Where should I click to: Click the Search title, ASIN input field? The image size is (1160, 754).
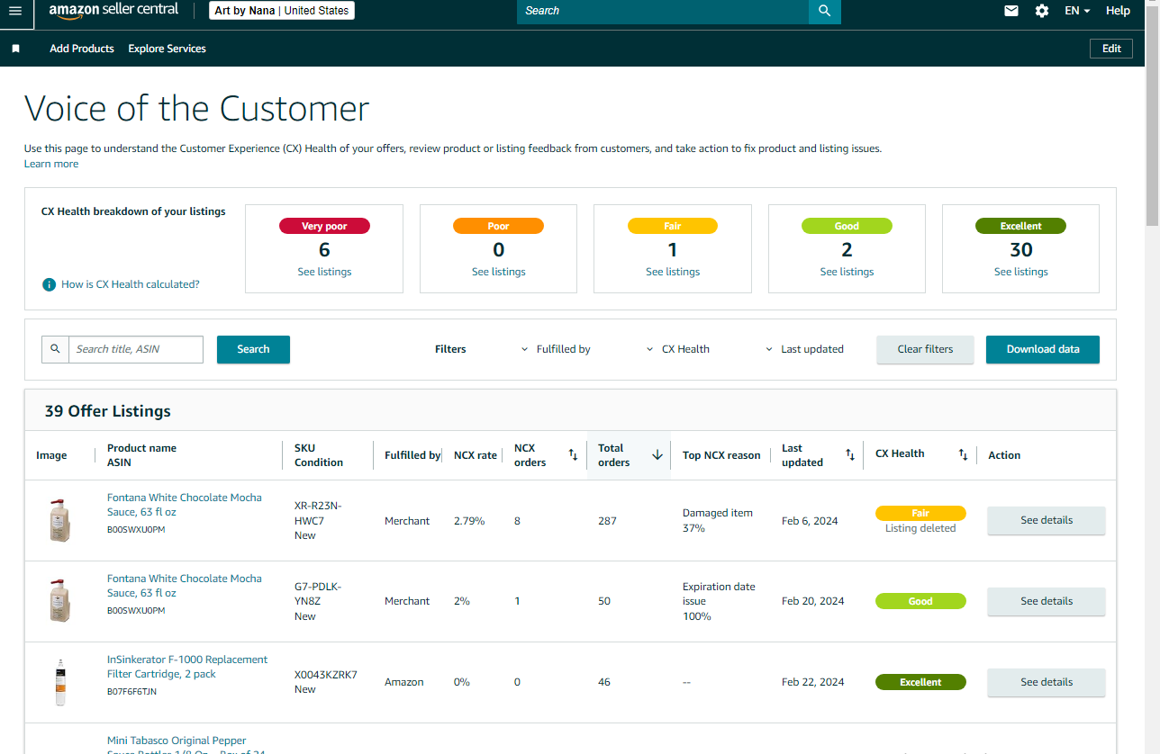point(136,349)
